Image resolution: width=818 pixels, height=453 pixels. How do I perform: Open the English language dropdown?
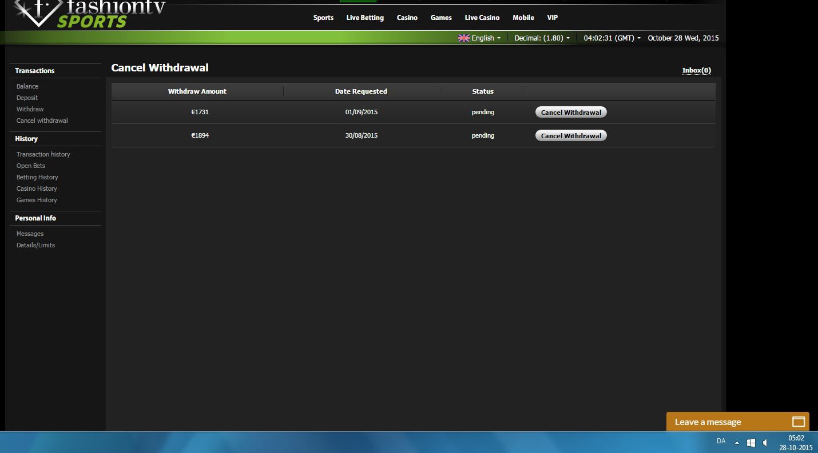click(x=486, y=38)
